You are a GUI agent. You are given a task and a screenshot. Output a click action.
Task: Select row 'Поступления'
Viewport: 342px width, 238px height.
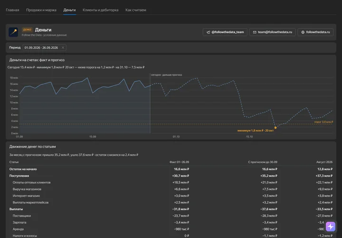tap(171, 176)
